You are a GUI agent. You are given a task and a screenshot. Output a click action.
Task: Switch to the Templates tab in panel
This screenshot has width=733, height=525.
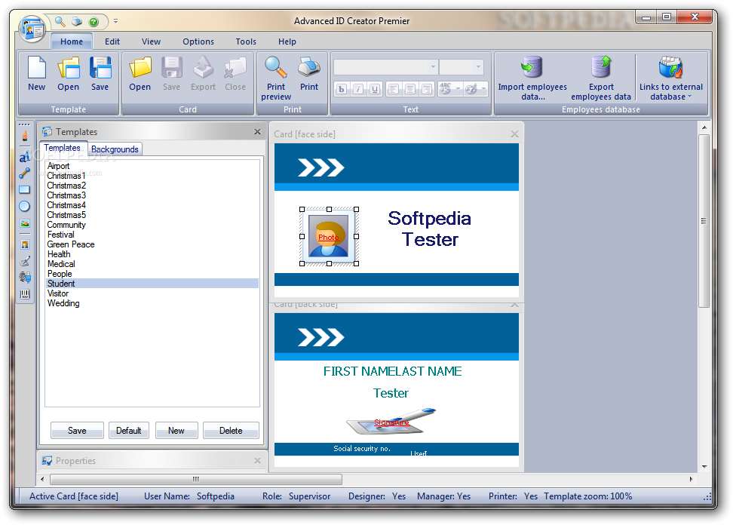[62, 148]
